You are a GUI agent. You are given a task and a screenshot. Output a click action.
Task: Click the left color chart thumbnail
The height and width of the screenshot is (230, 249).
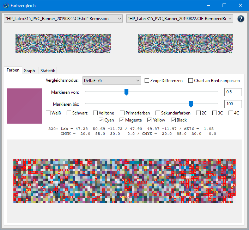pos(63,44)
